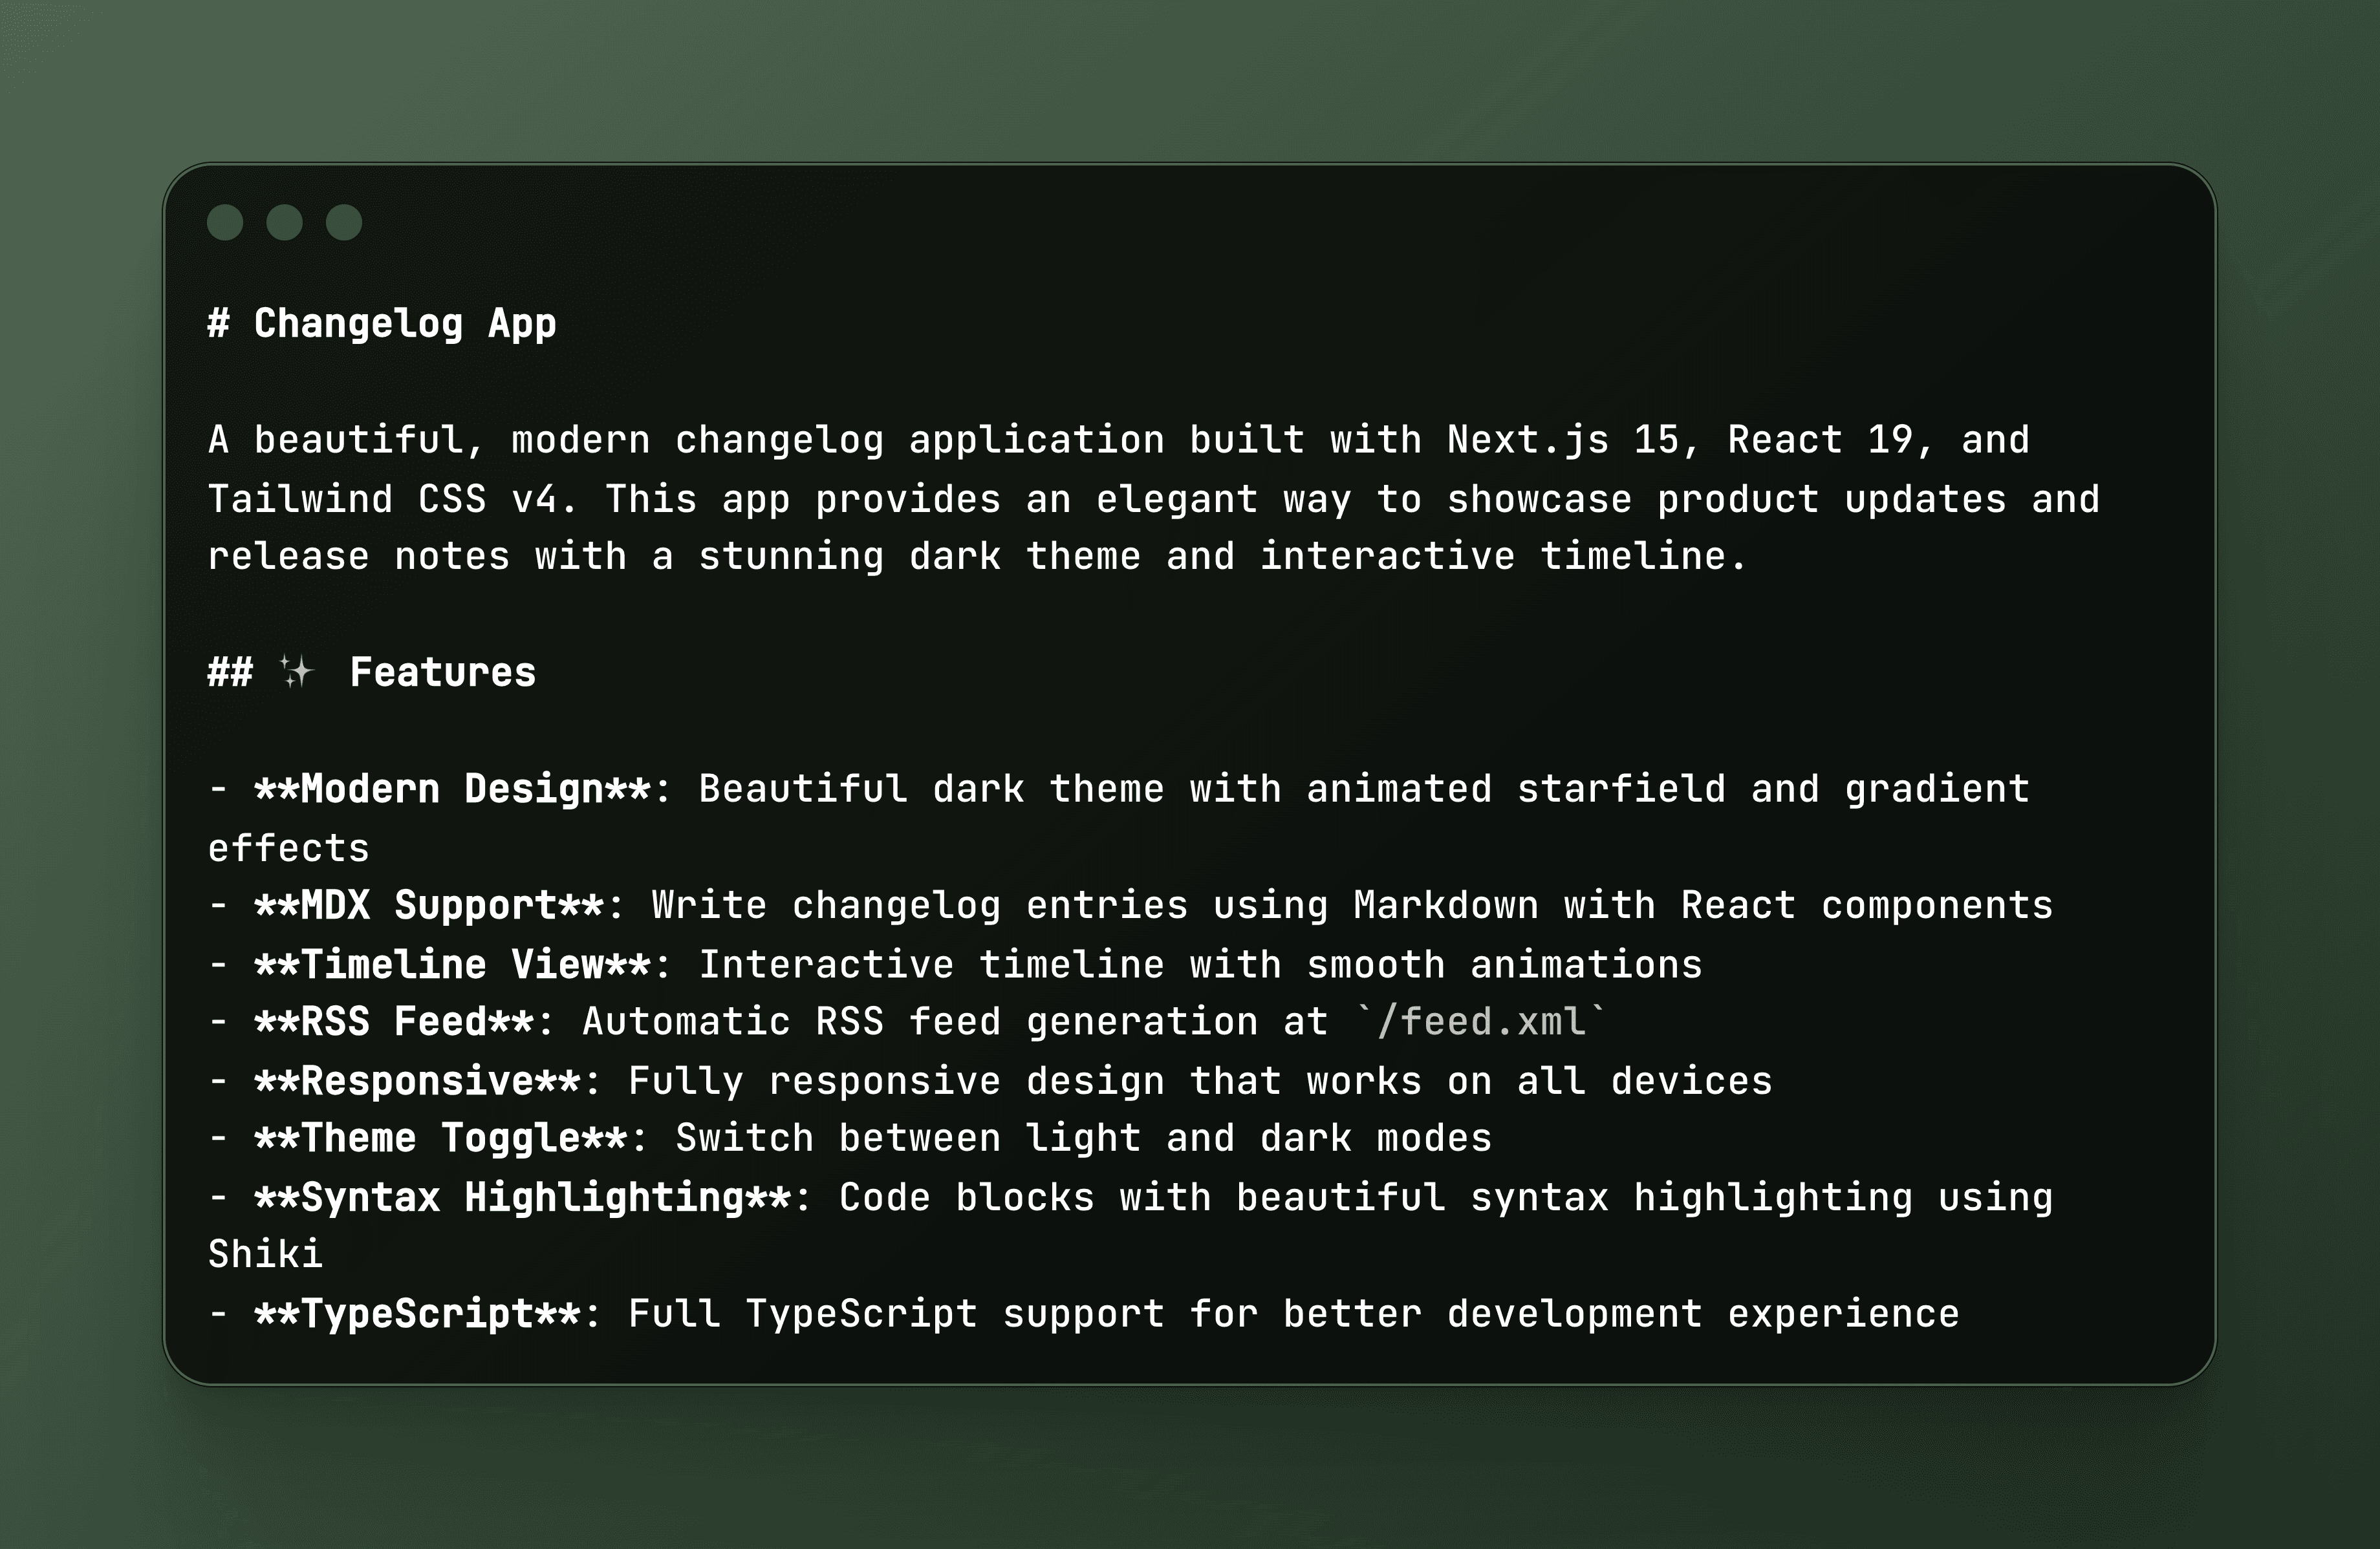This screenshot has width=2380, height=1549.
Task: Click the "# Changelog App" heading
Action: click(x=382, y=324)
